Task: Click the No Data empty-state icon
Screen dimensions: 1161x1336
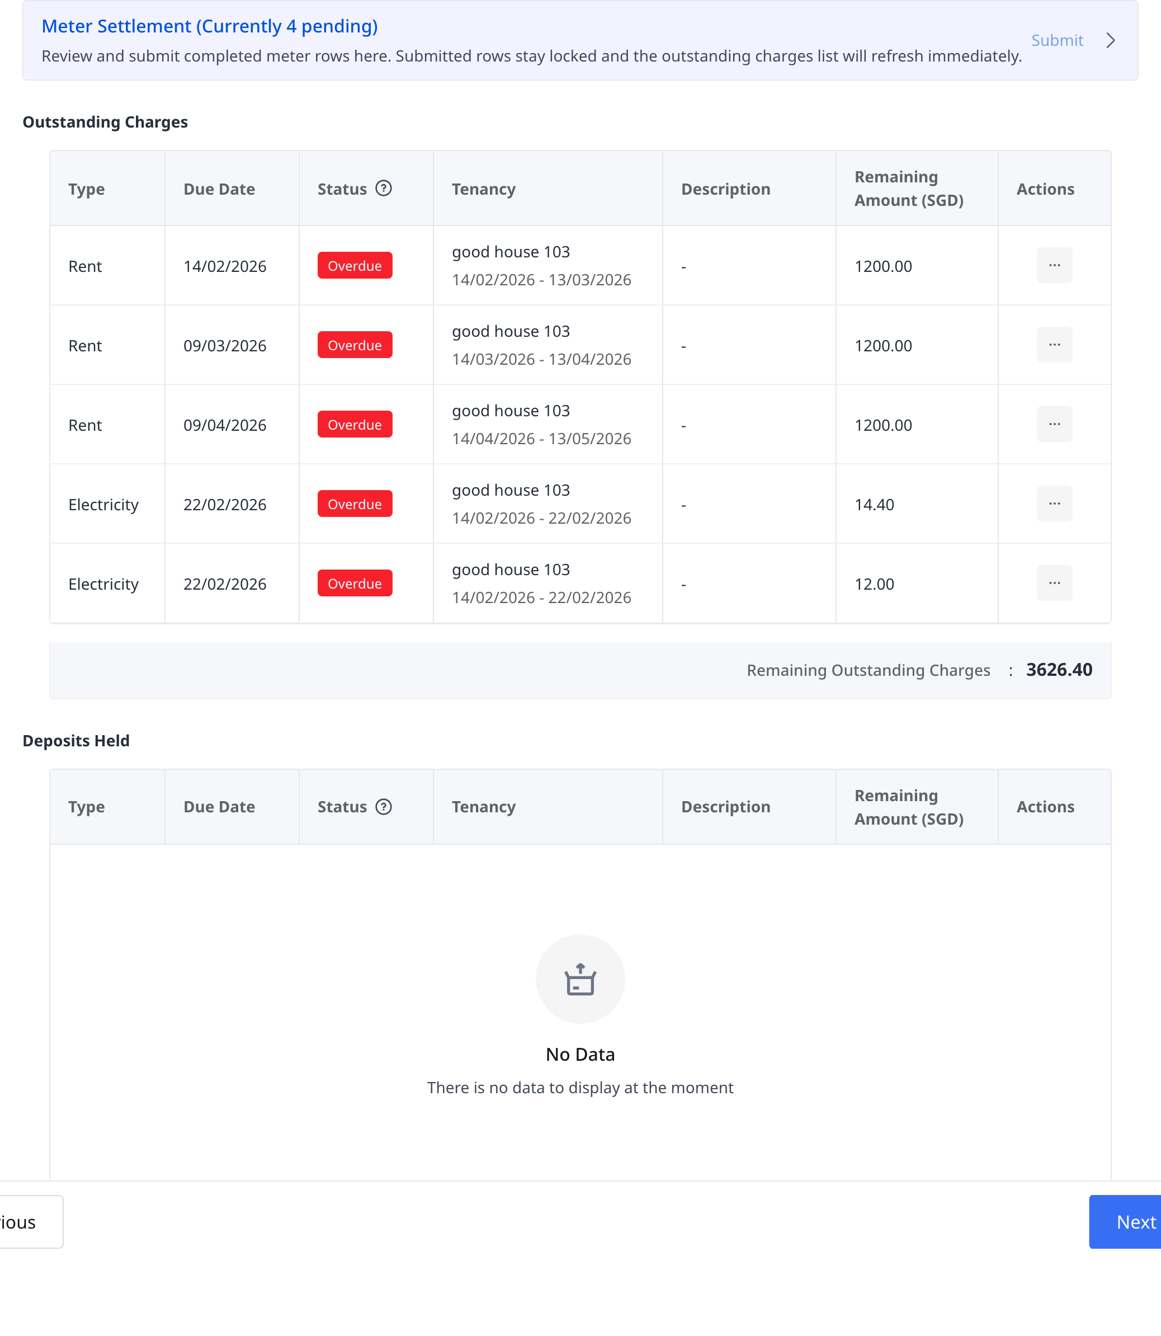Action: (x=580, y=979)
